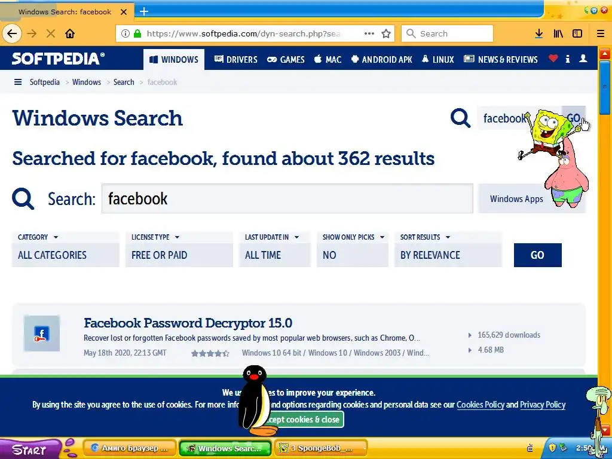Viewport: 612px width, 459px height.
Task: Click the shield icon in the system tray
Action: pyautogui.click(x=552, y=448)
